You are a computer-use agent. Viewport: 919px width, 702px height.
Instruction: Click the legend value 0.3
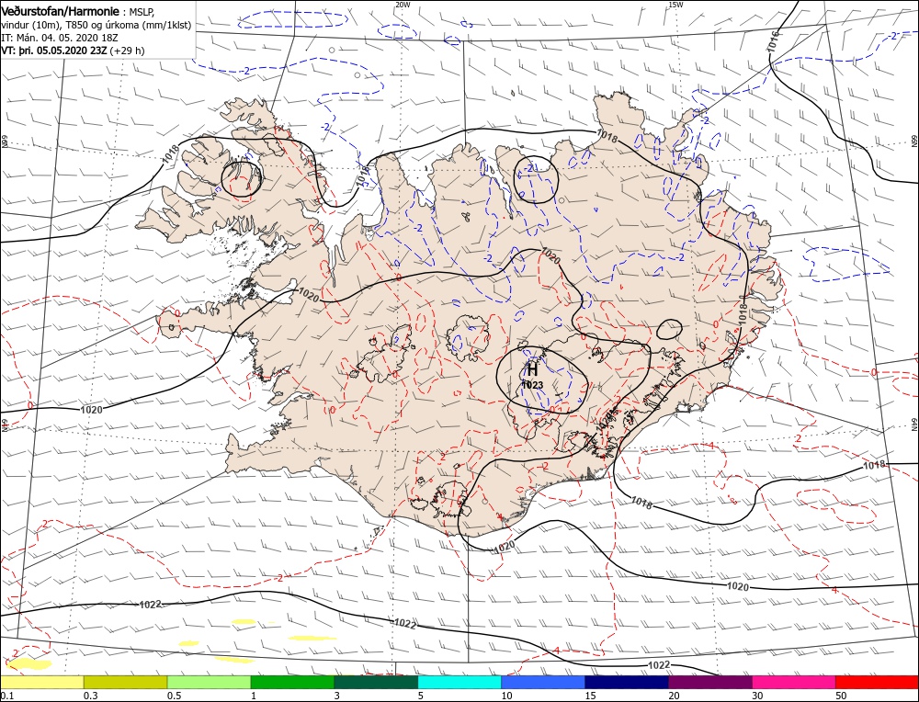(90, 696)
